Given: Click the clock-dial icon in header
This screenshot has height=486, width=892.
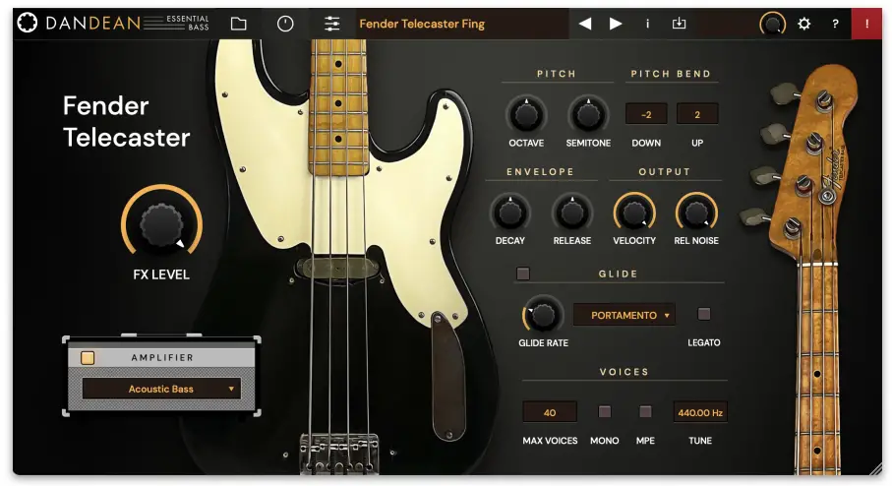Looking at the screenshot, I should 285,24.
